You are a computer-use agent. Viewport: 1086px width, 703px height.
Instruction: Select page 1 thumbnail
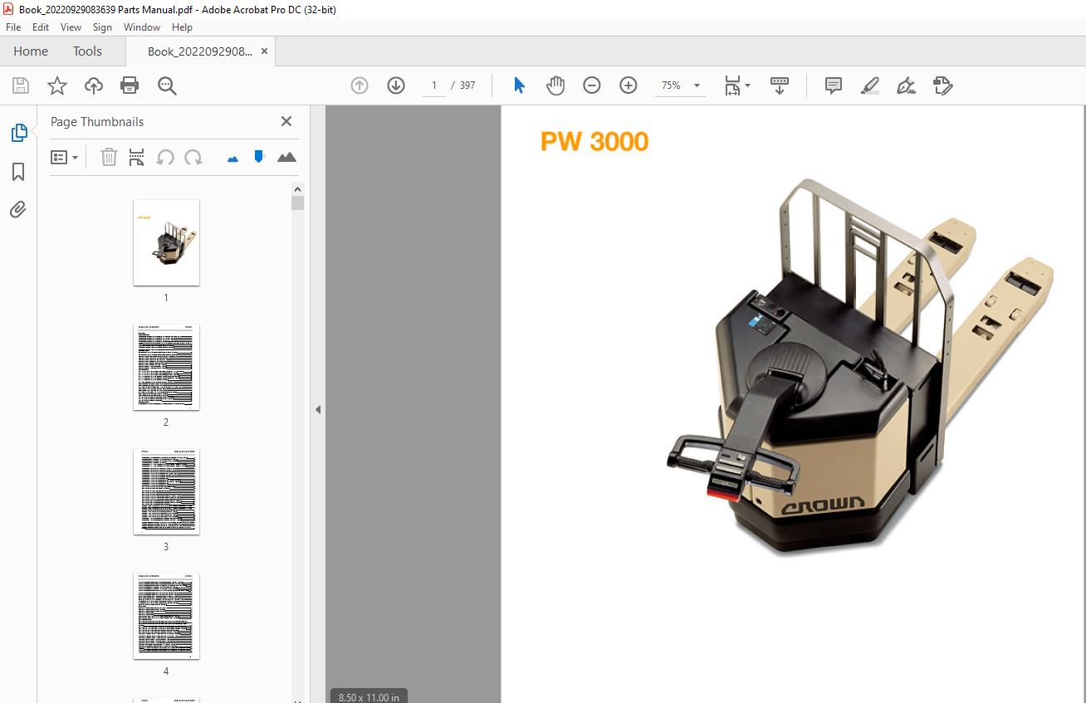click(x=166, y=242)
